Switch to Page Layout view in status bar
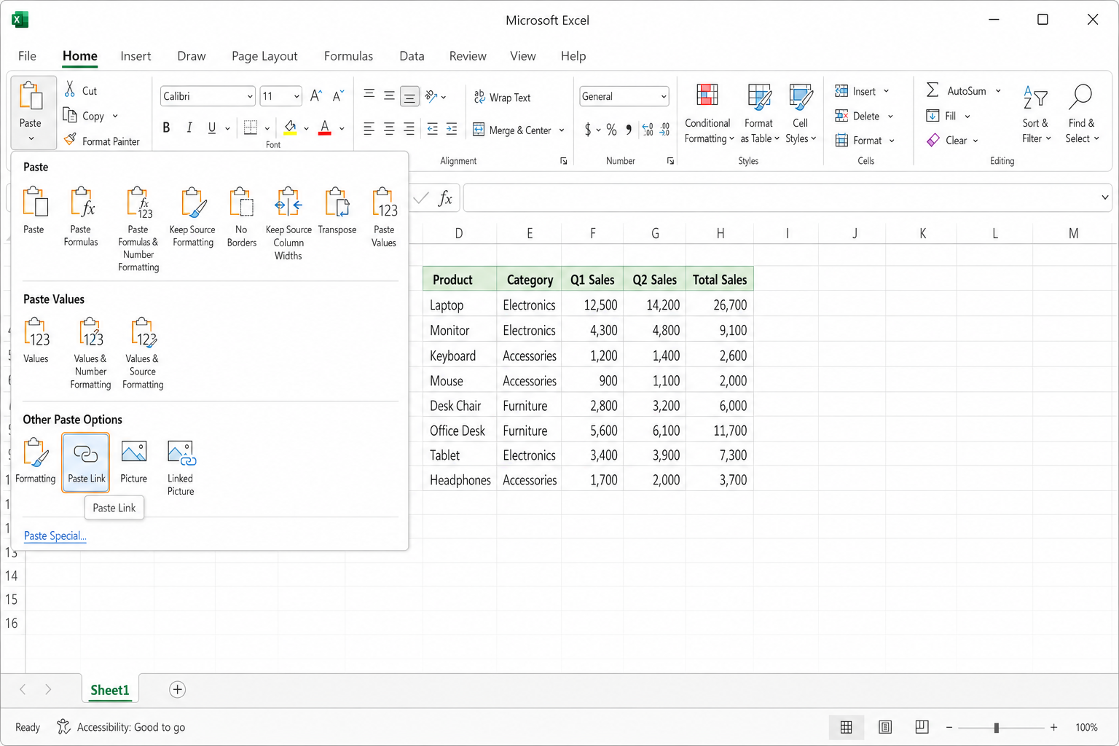Image resolution: width=1119 pixels, height=746 pixels. 885,727
